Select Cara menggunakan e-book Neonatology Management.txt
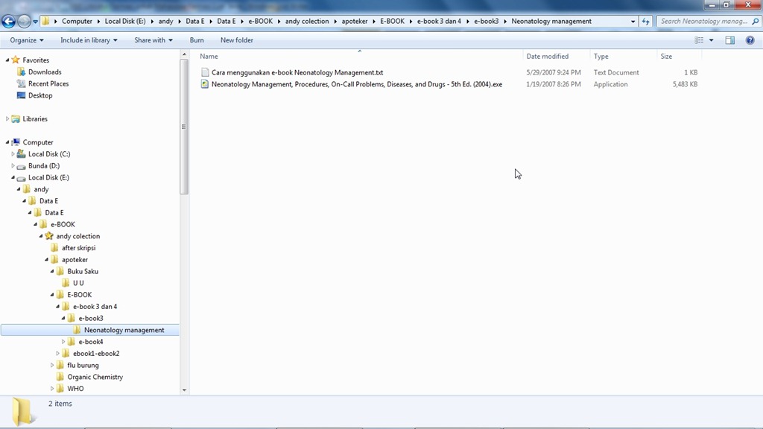 coord(297,72)
